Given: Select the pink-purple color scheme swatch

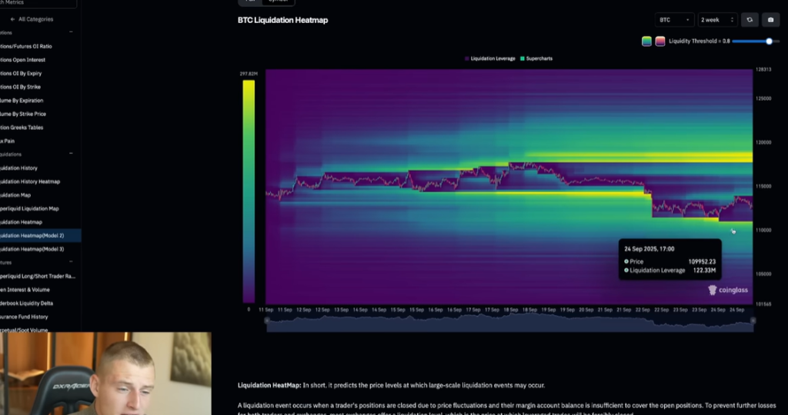Looking at the screenshot, I should [659, 41].
